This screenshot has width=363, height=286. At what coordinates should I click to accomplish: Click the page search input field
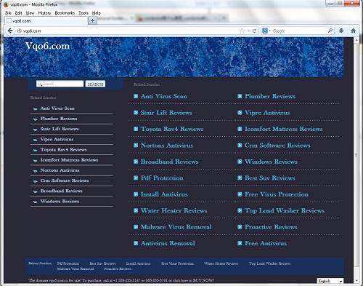click(60, 84)
